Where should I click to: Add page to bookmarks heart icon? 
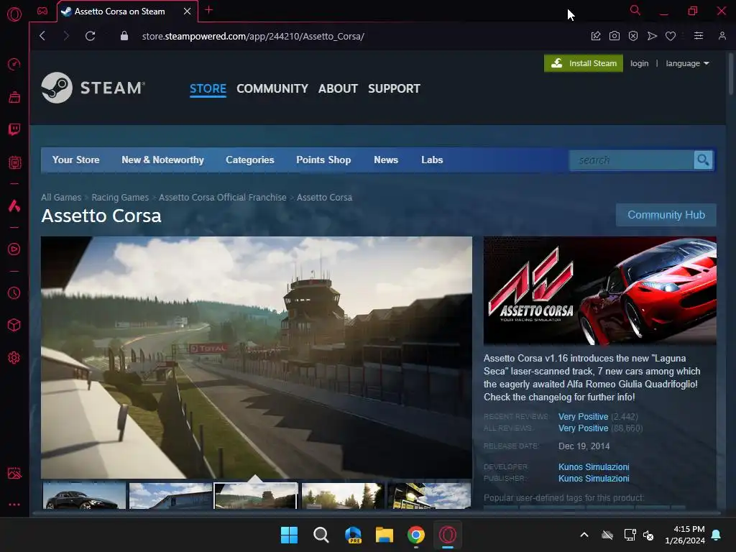click(x=671, y=36)
